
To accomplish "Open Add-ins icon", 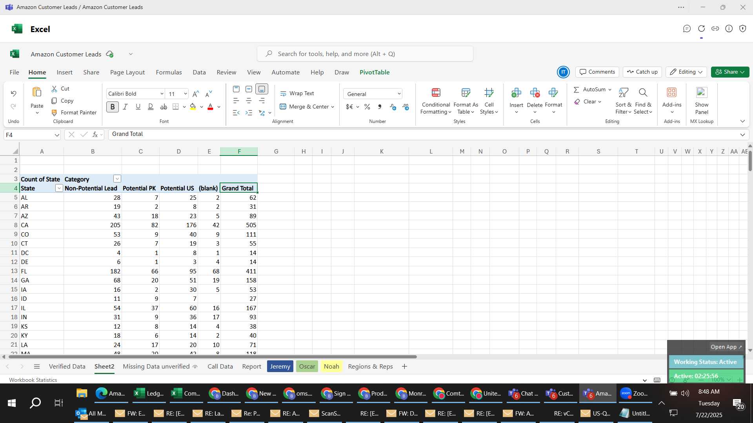I will click(672, 92).
